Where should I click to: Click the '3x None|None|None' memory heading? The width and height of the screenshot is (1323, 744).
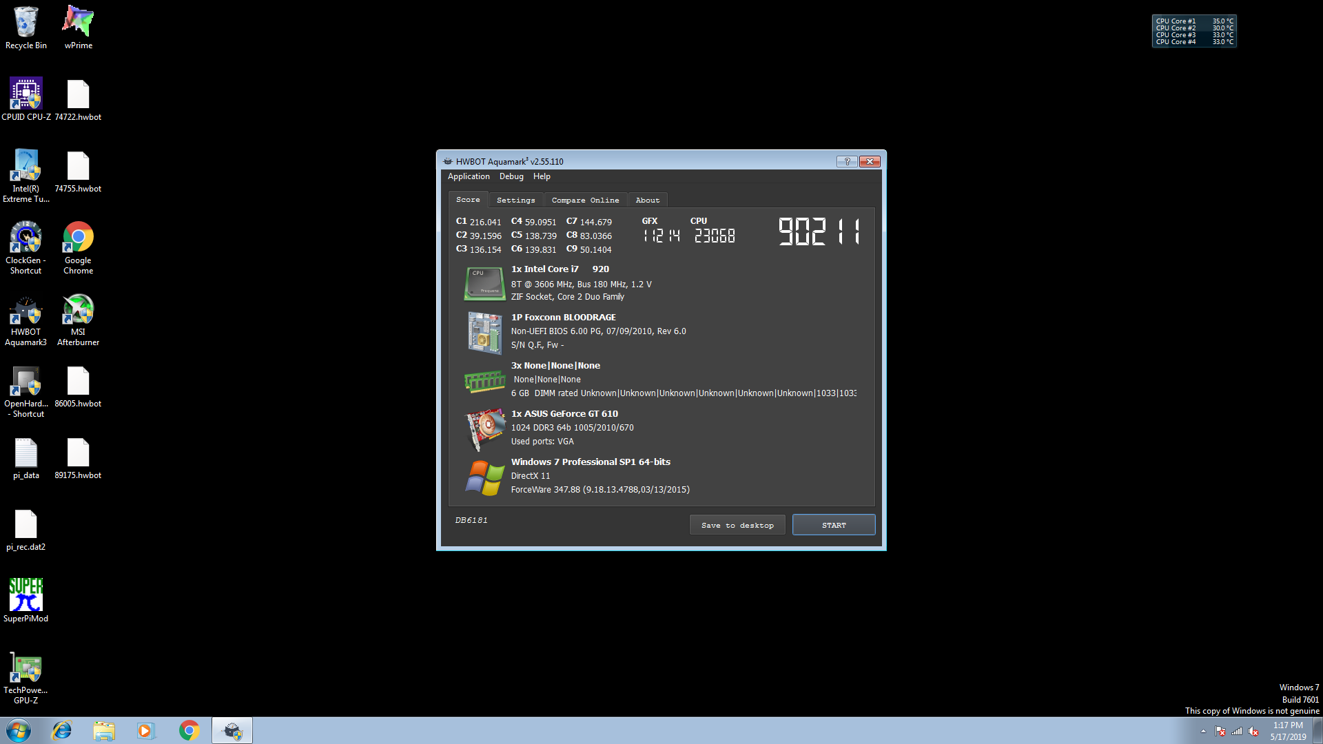coord(555,365)
